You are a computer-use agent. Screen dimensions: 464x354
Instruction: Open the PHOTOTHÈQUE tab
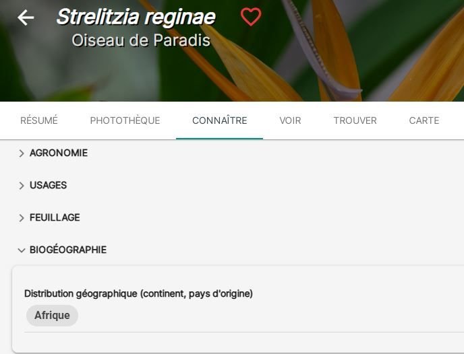coord(125,120)
